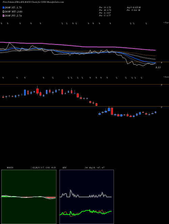
Task: Click the 'Pre C: 1.77' value
Action: (105, 16)
